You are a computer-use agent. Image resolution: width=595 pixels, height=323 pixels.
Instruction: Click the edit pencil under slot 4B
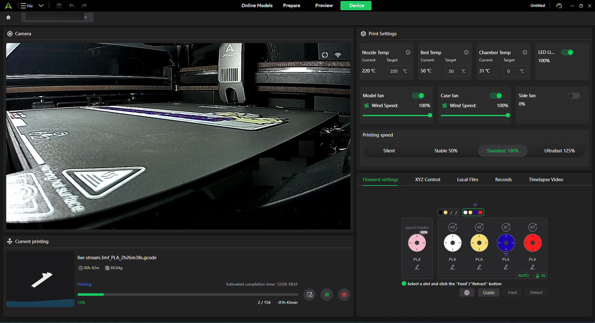(479, 267)
